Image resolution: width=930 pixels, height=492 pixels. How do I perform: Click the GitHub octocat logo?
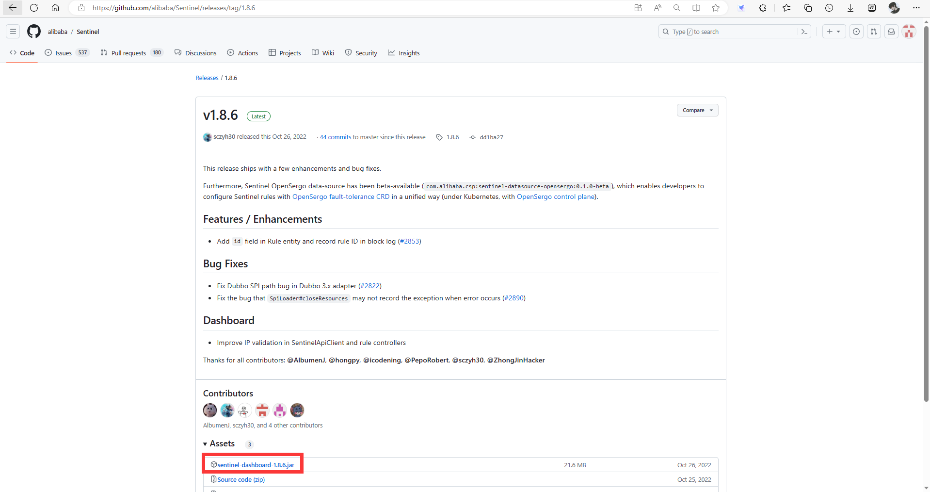(x=34, y=32)
